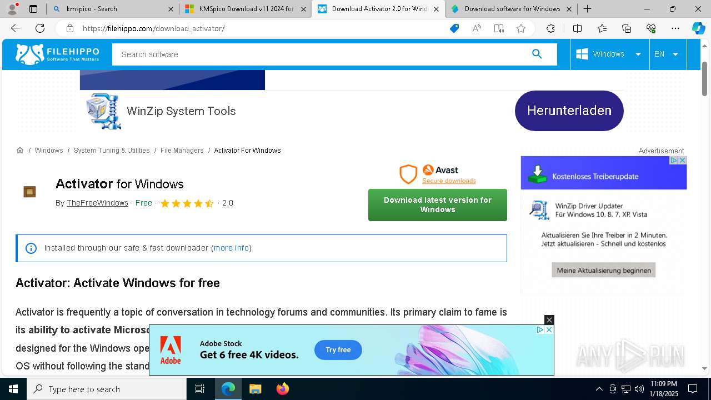The width and height of the screenshot is (711, 400).
Task: Show hidden tray icons chevron
Action: (x=599, y=389)
